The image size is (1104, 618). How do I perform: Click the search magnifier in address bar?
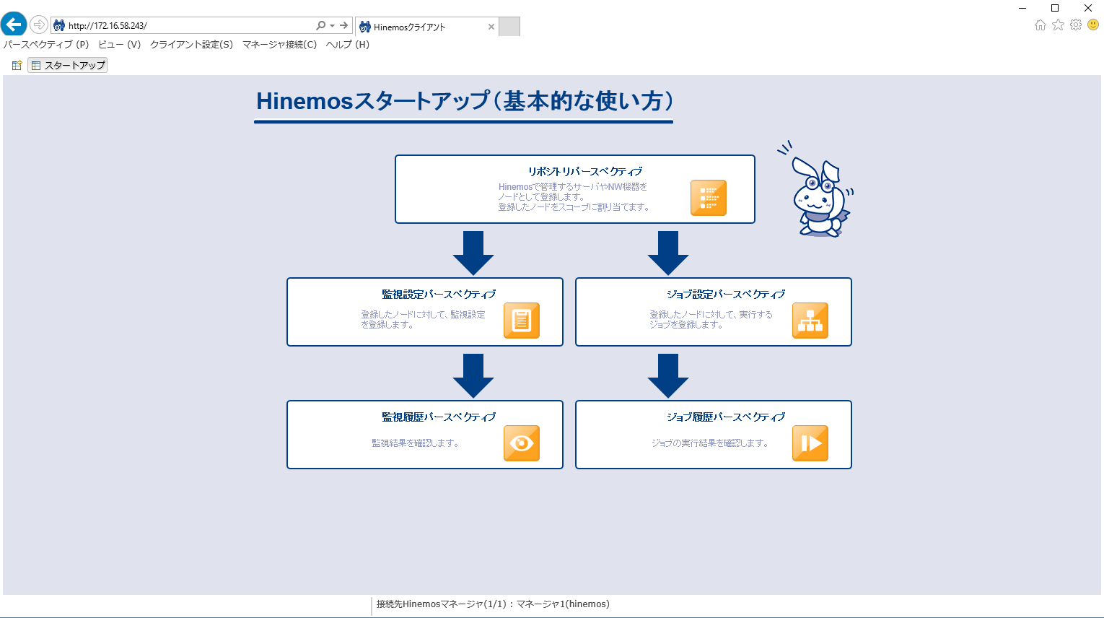[320, 25]
